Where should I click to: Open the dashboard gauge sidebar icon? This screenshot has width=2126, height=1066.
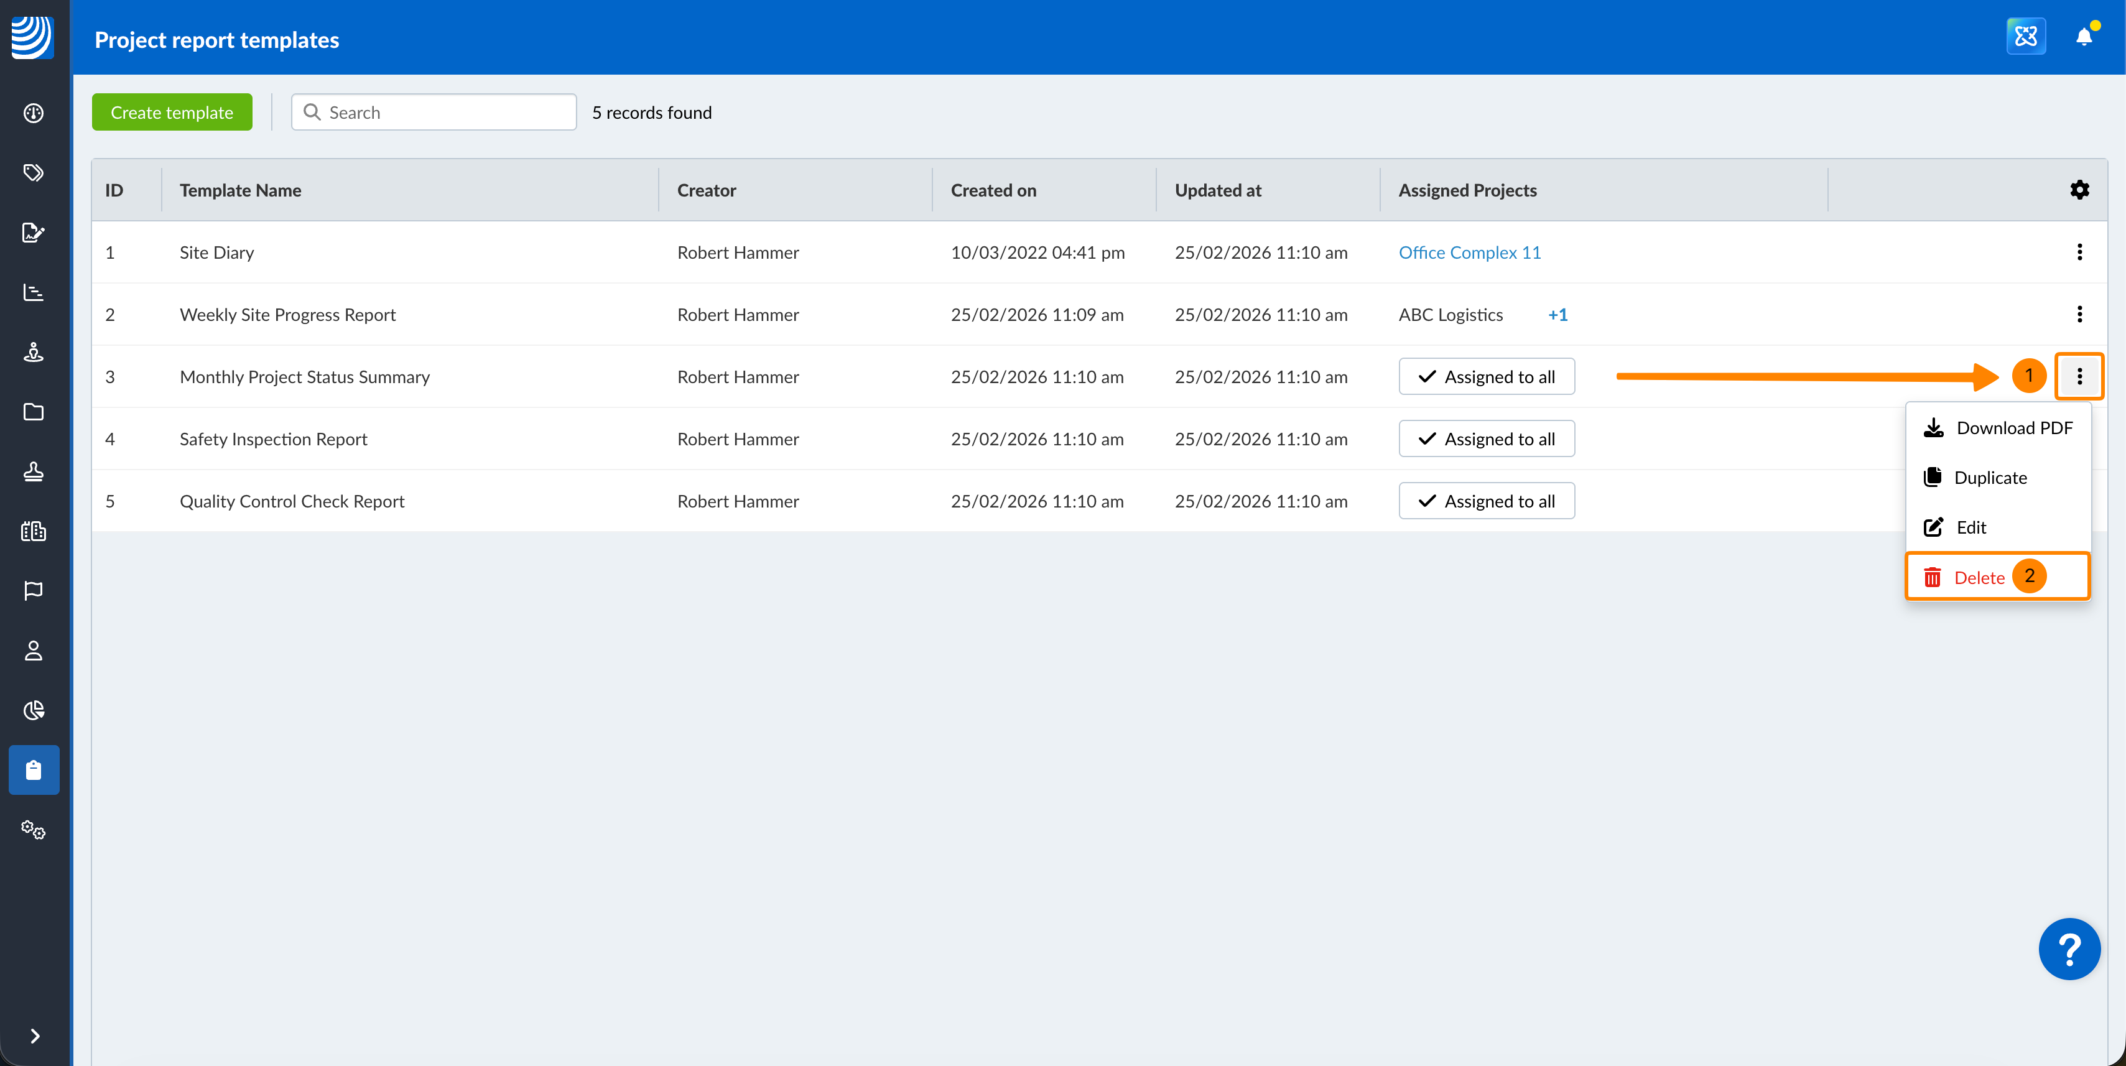tap(34, 113)
